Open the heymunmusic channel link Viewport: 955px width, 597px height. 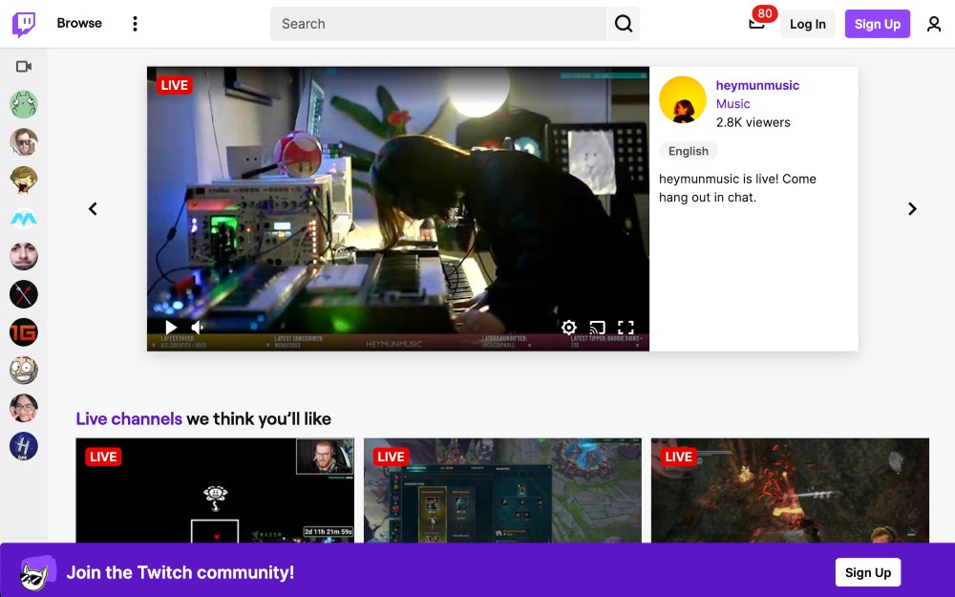point(757,85)
